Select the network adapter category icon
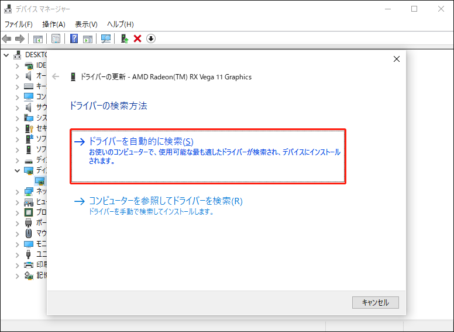Screen dimensions: 454x332 pyautogui.click(x=29, y=191)
